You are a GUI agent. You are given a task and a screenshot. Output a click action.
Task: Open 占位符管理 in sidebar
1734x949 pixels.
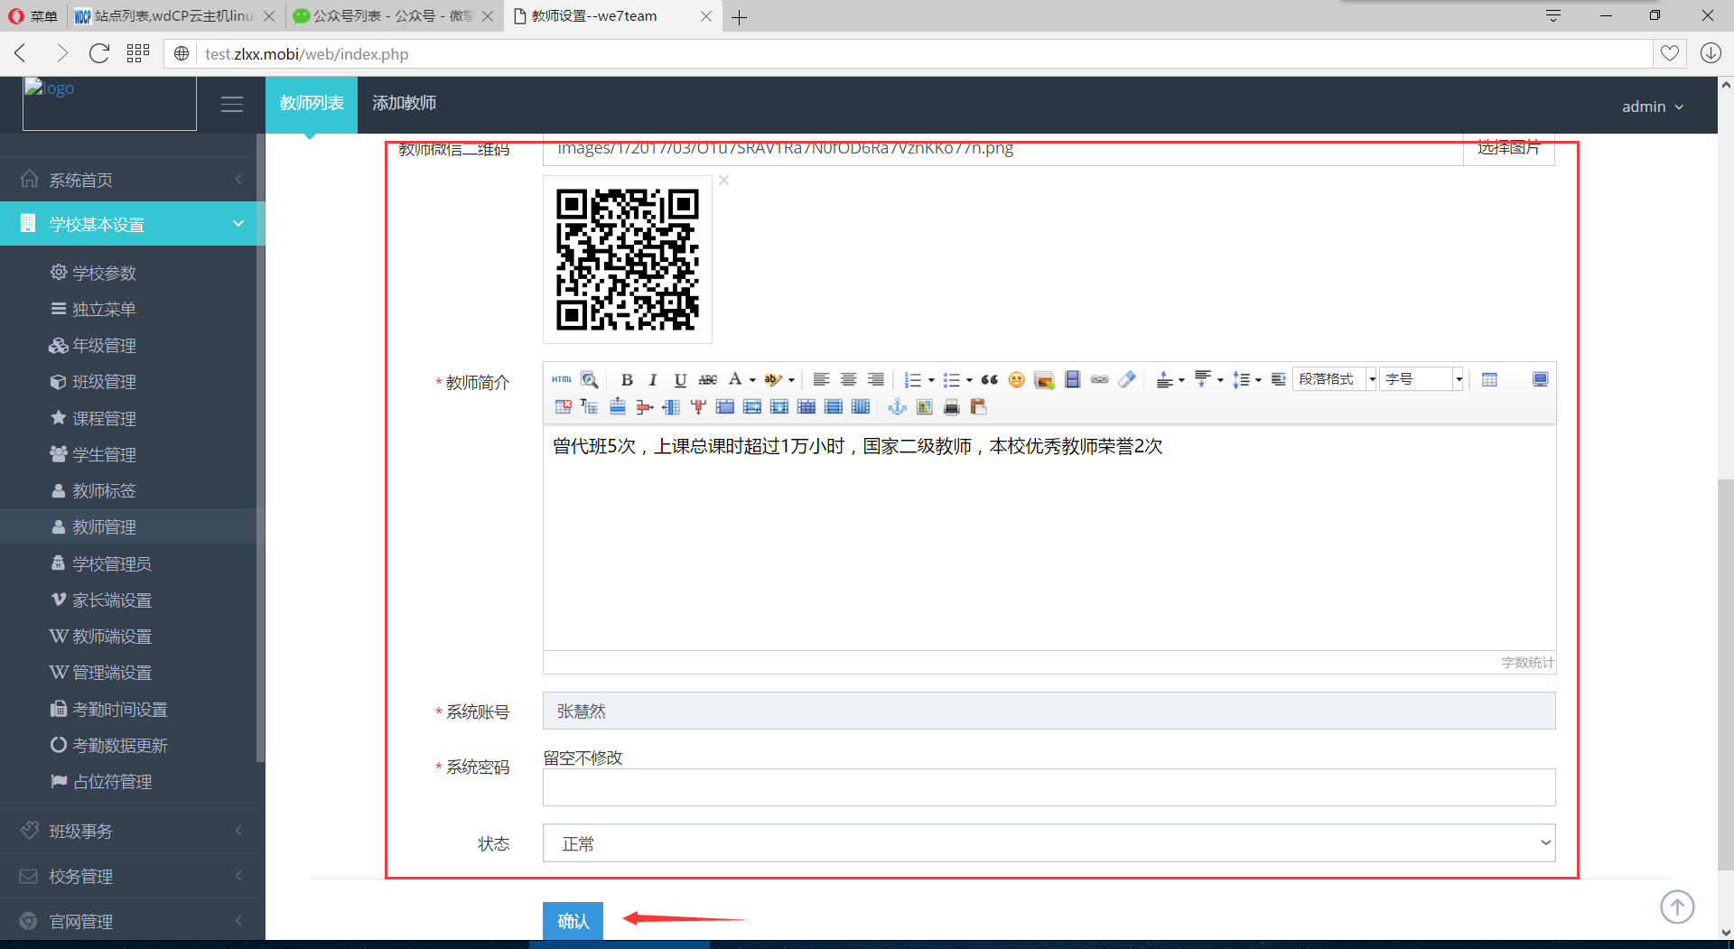tap(112, 782)
